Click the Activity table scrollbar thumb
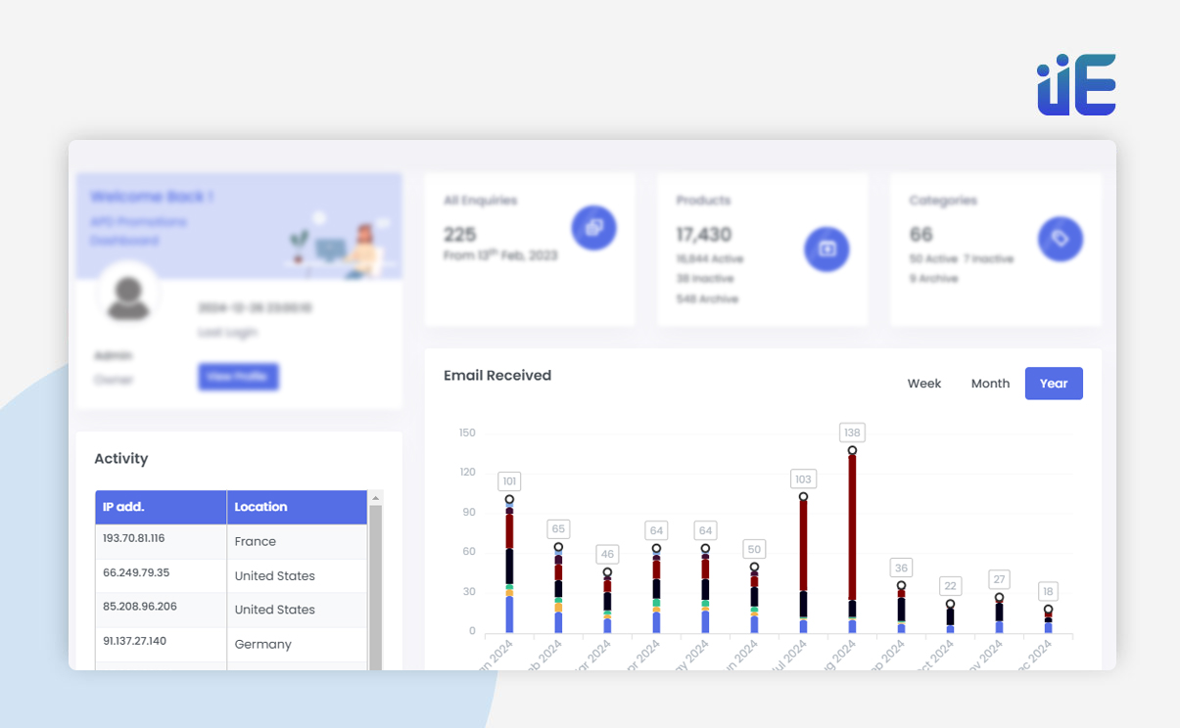The width and height of the screenshot is (1180, 728). point(375,587)
